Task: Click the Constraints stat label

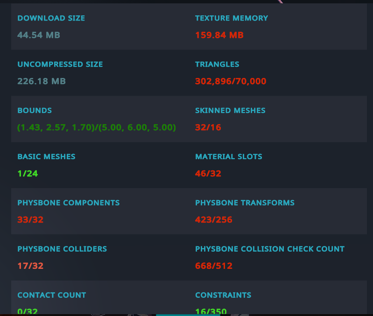Action: pyautogui.click(x=223, y=295)
